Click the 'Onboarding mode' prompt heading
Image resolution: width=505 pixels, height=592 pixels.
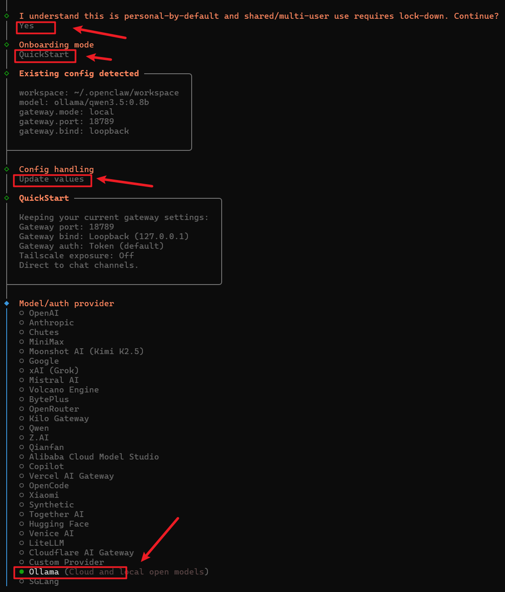(x=57, y=45)
